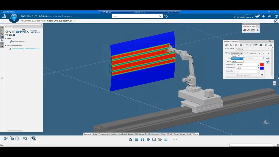Click the blue rectangle icon in Behavior toolbar
Screen dimensions: 279x157
(x=17, y=32)
